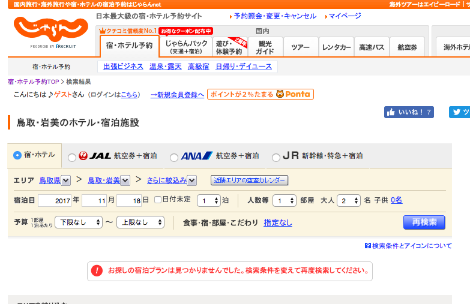Select the ANA 航空券+宿泊 radio option
The height and width of the screenshot is (304, 470).
[174, 158]
